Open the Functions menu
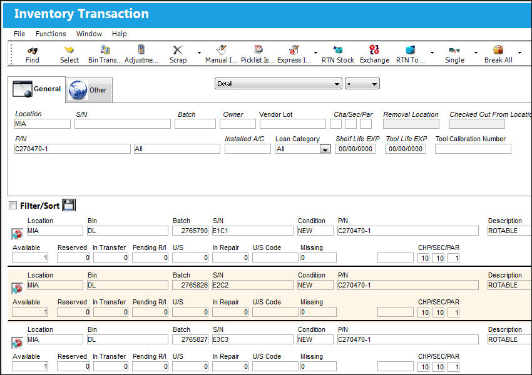 click(x=51, y=34)
